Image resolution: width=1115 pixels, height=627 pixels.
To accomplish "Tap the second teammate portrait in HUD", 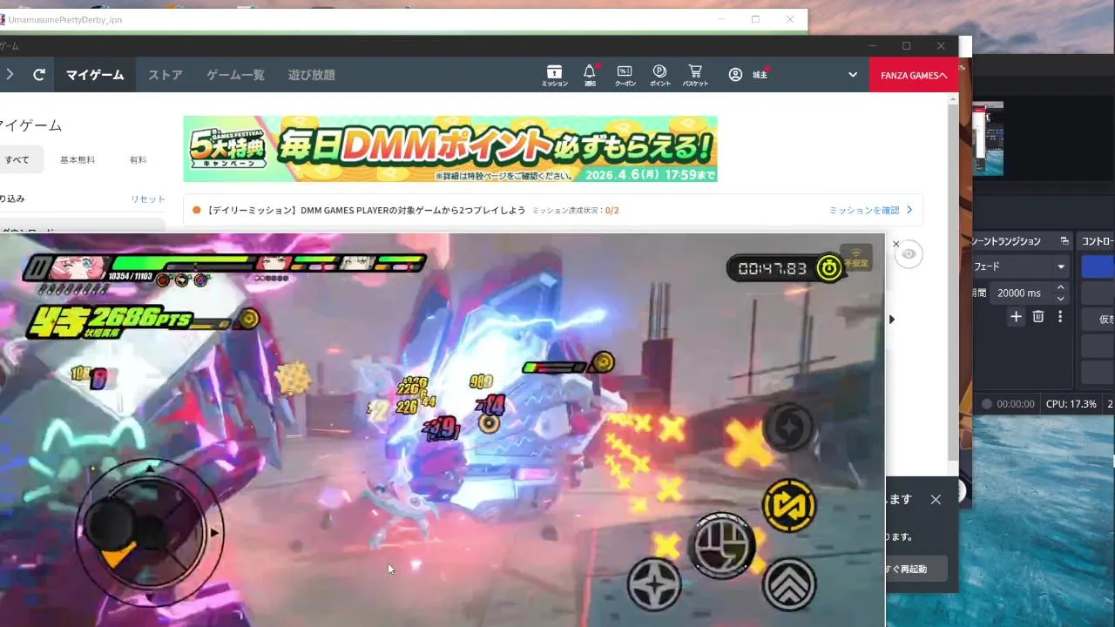I will coord(273,263).
